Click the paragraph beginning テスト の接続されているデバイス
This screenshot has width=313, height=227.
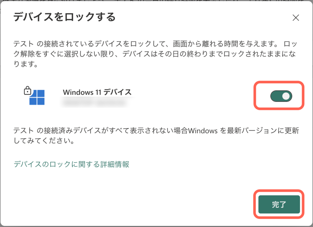(x=156, y=54)
